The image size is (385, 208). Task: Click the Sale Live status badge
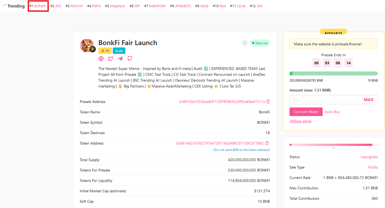[x=260, y=43]
